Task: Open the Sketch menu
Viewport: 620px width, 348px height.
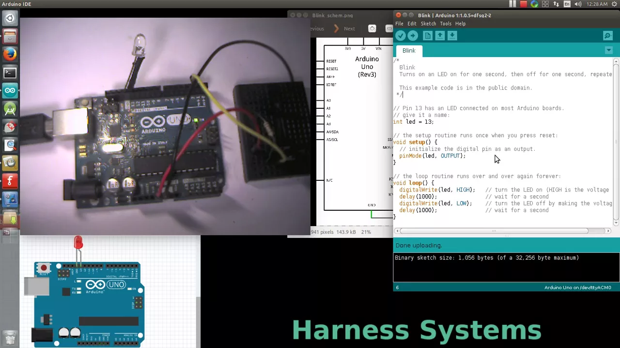Action: coord(428,24)
